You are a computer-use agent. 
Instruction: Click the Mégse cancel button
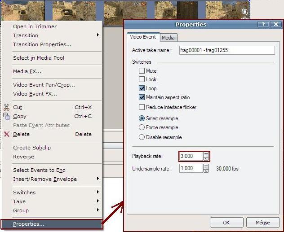(x=262, y=223)
